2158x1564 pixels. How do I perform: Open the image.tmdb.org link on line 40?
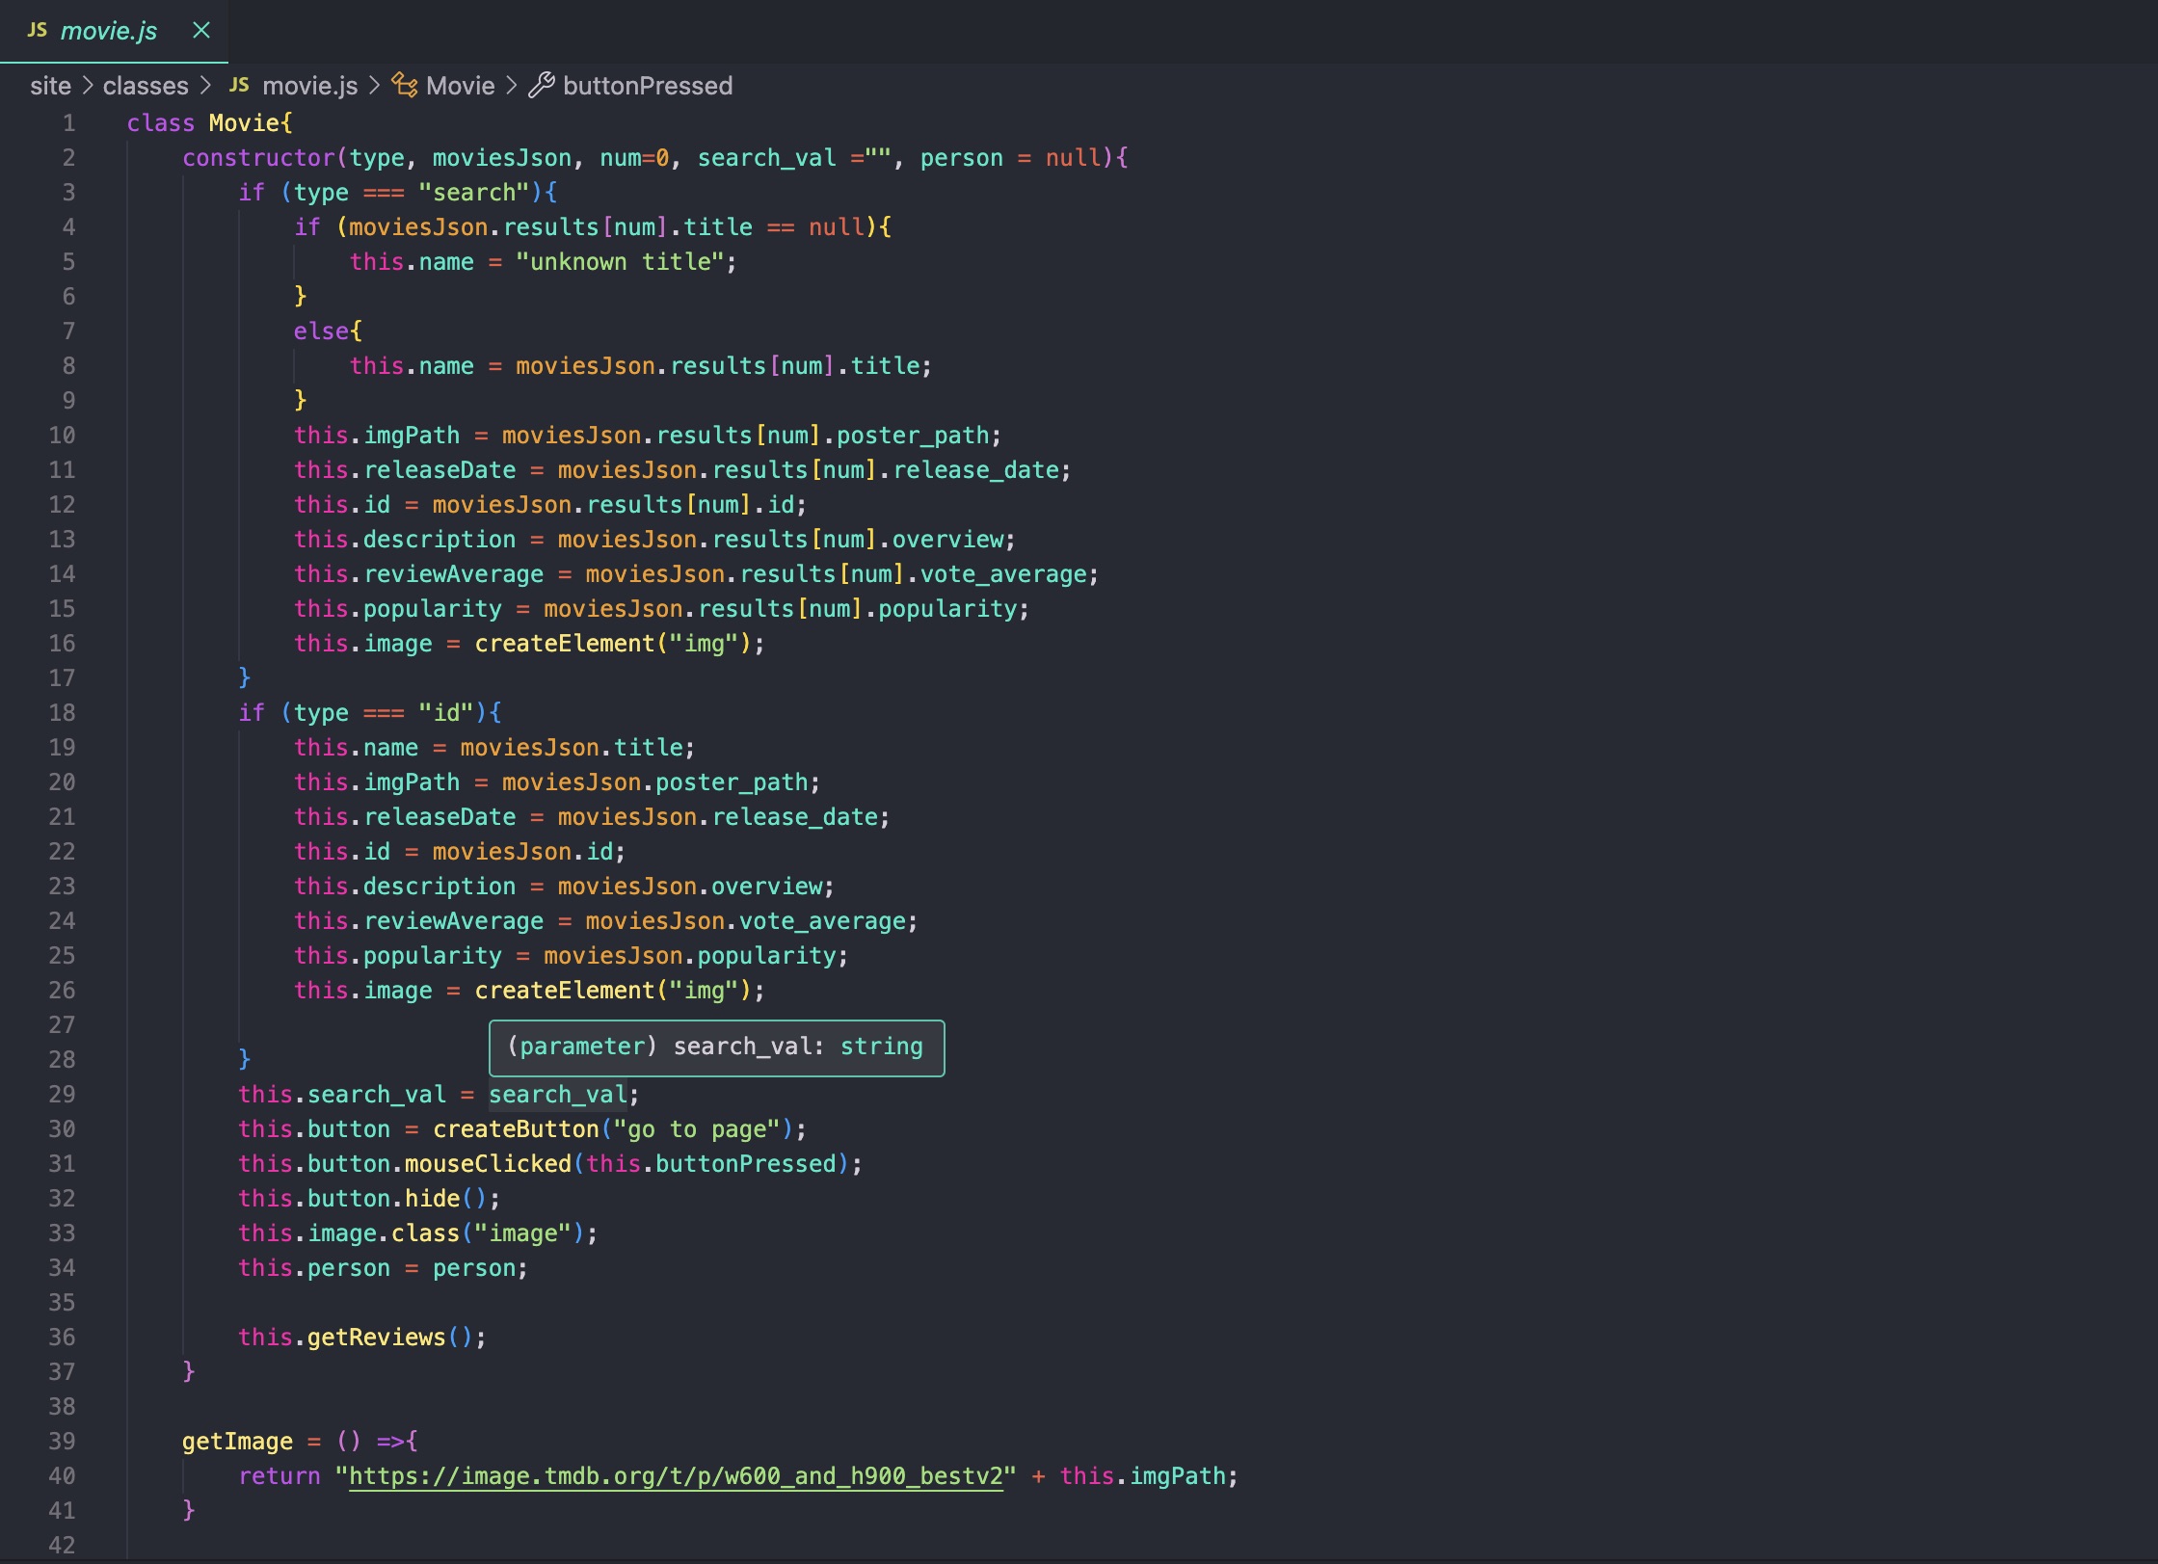tap(675, 1475)
